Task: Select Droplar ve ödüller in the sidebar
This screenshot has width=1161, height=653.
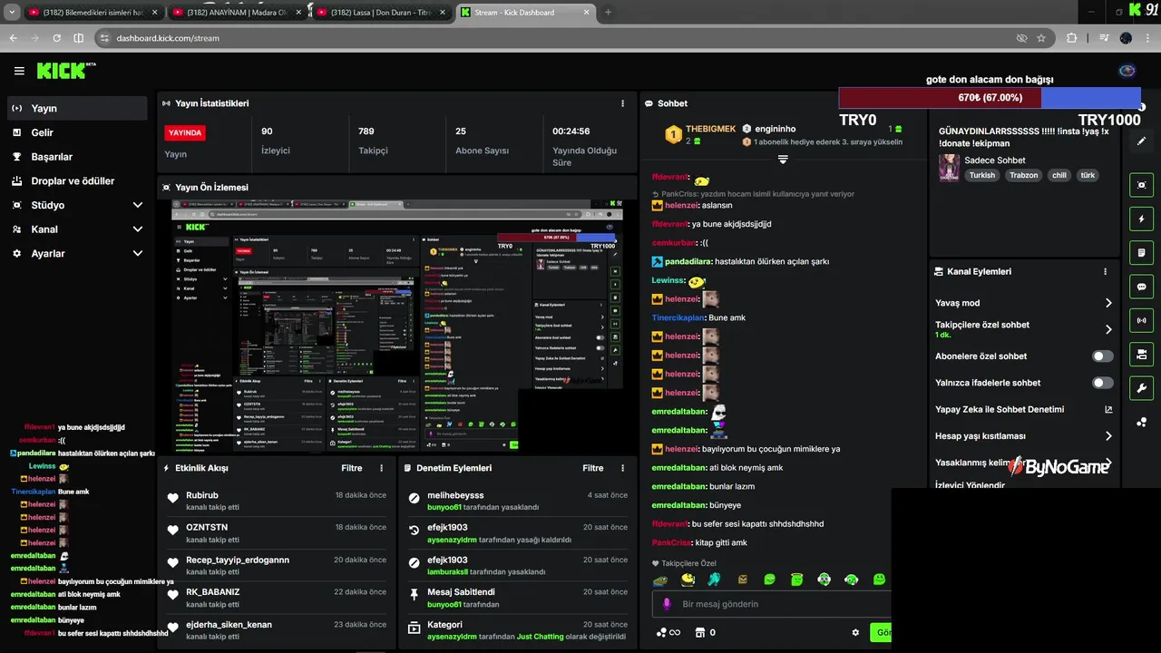Action: pos(77,181)
